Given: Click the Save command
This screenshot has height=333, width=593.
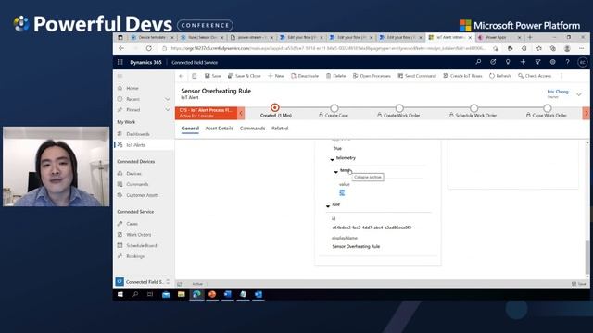Looking at the screenshot, I should tap(212, 76).
